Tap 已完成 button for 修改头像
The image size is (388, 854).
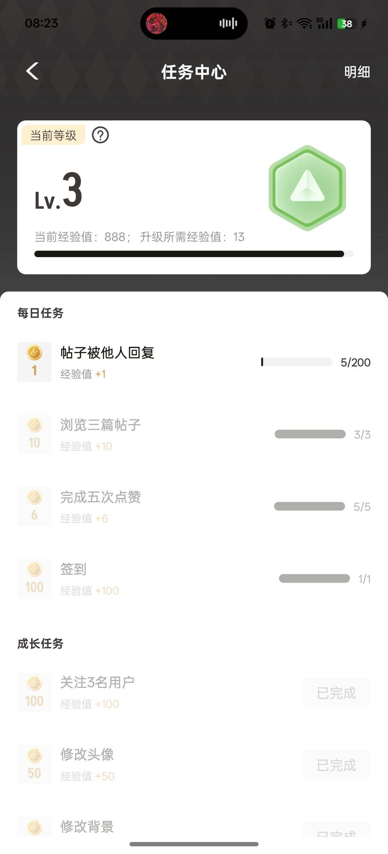[x=336, y=765]
